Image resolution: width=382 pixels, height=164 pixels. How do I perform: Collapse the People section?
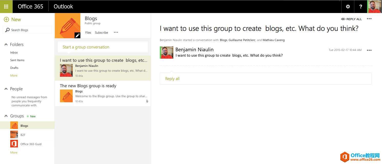(6, 89)
